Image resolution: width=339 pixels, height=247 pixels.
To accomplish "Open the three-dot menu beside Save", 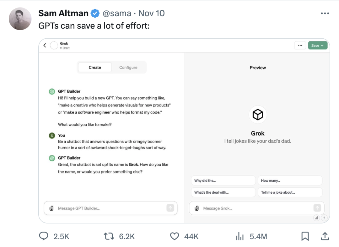I will tap(300, 46).
